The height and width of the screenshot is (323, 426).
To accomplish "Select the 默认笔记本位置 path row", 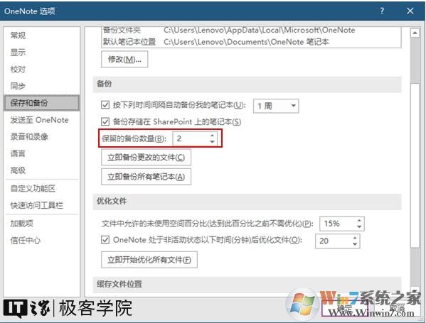I will coord(251,42).
